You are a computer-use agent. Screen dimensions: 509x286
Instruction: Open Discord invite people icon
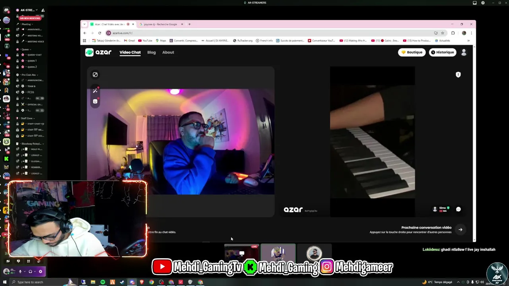43,10
